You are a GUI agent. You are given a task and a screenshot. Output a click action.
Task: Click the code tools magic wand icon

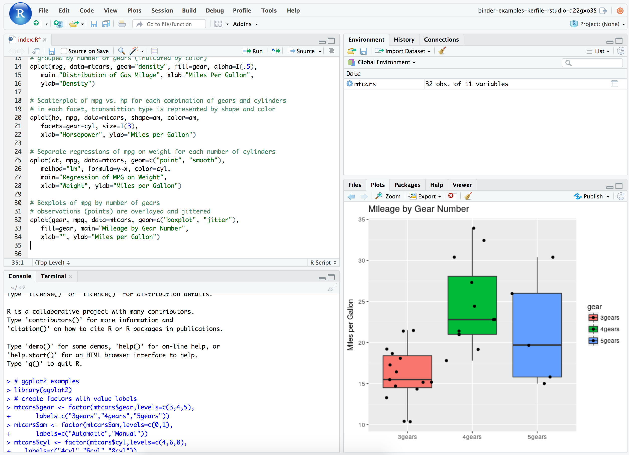(134, 51)
